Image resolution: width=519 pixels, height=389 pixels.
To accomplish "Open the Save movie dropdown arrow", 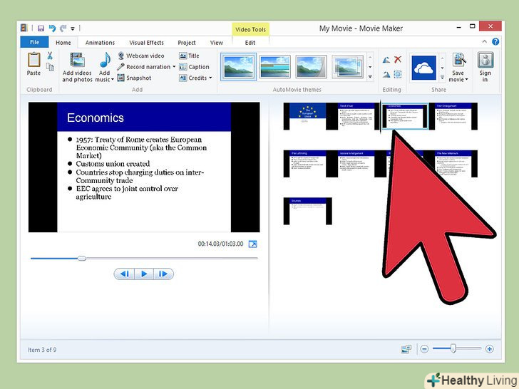I will (x=467, y=80).
